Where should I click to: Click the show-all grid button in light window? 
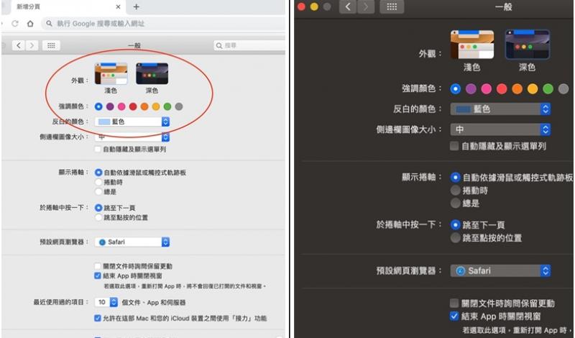tap(52, 45)
